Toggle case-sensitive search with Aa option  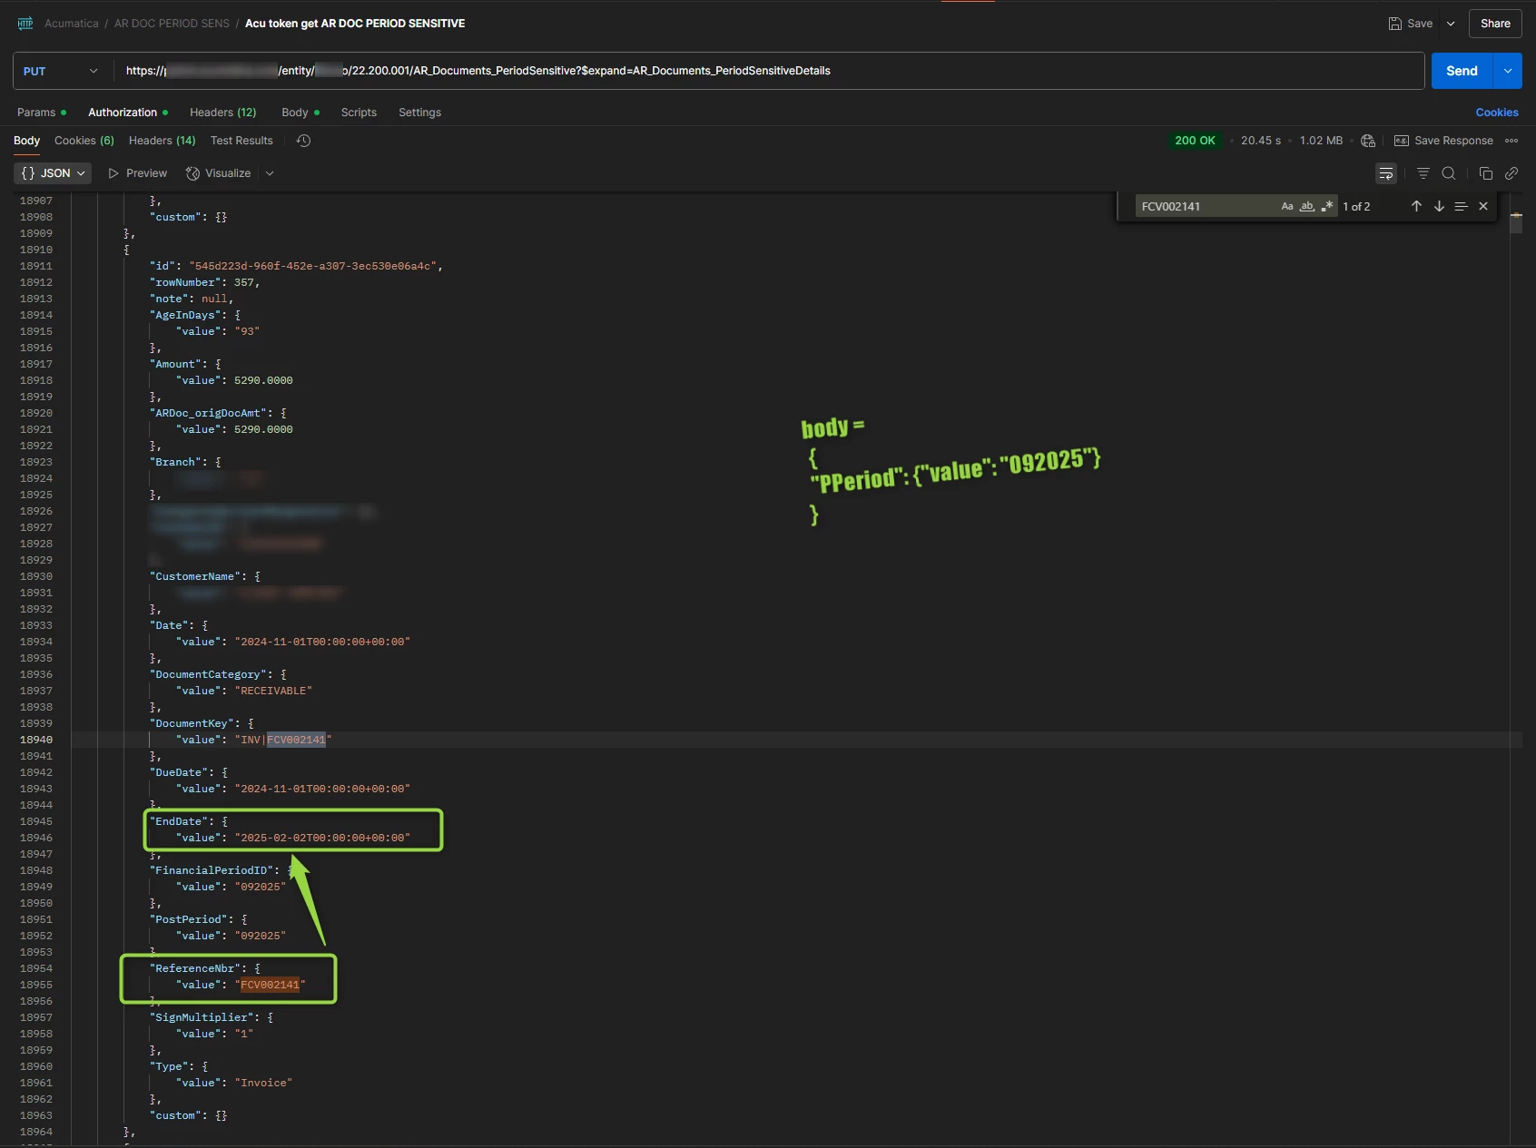(x=1287, y=206)
